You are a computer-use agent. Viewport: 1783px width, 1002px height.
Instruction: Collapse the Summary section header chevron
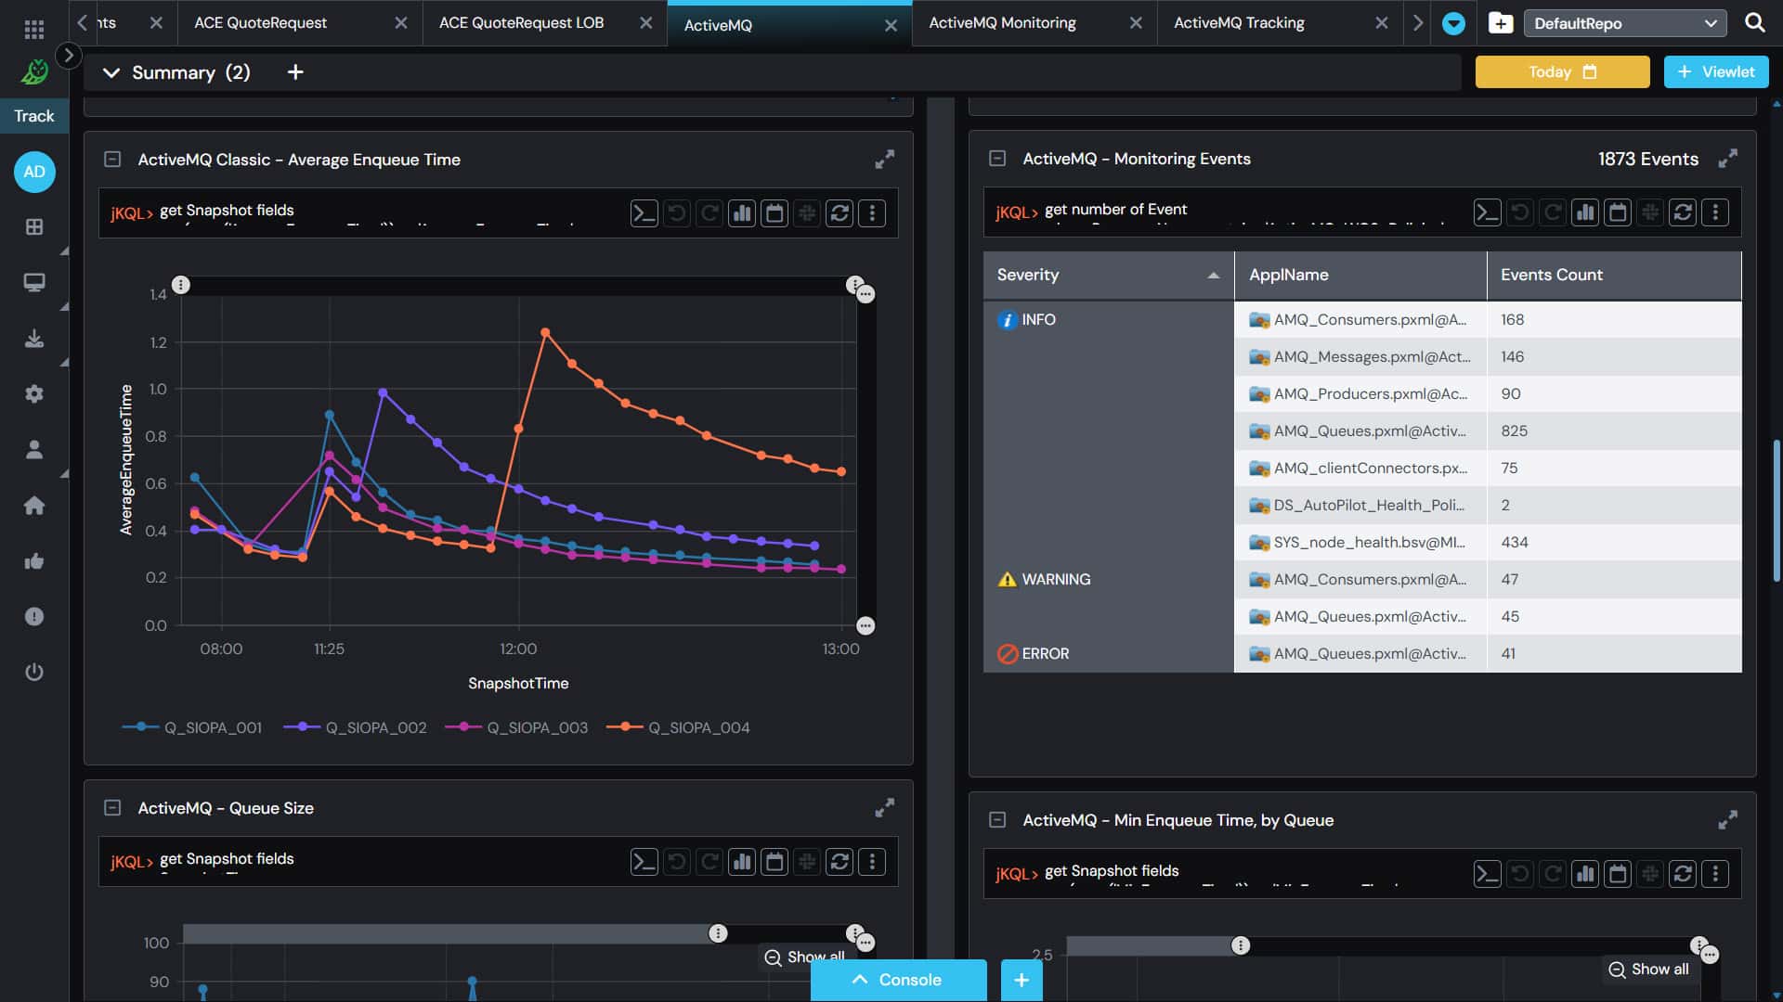(111, 72)
